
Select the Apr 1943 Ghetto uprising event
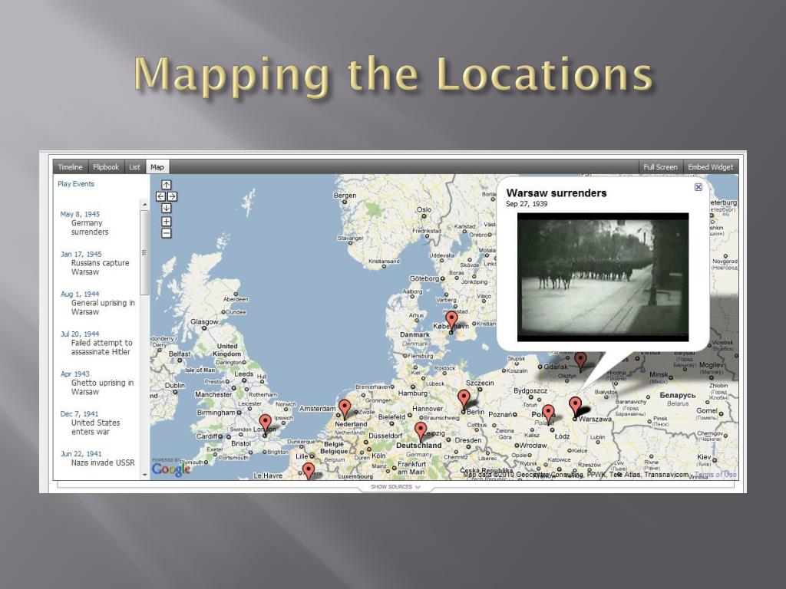point(97,383)
